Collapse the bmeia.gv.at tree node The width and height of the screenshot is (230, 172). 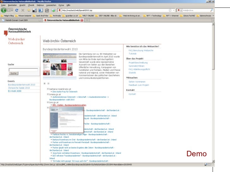(x=48, y=94)
